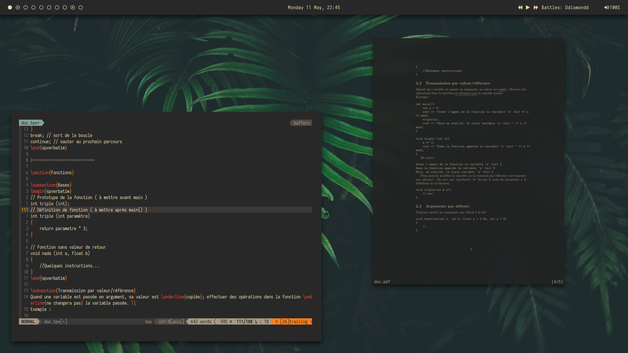Select the doc.tex+ buffer tab
628x353 pixels.
tap(30, 123)
